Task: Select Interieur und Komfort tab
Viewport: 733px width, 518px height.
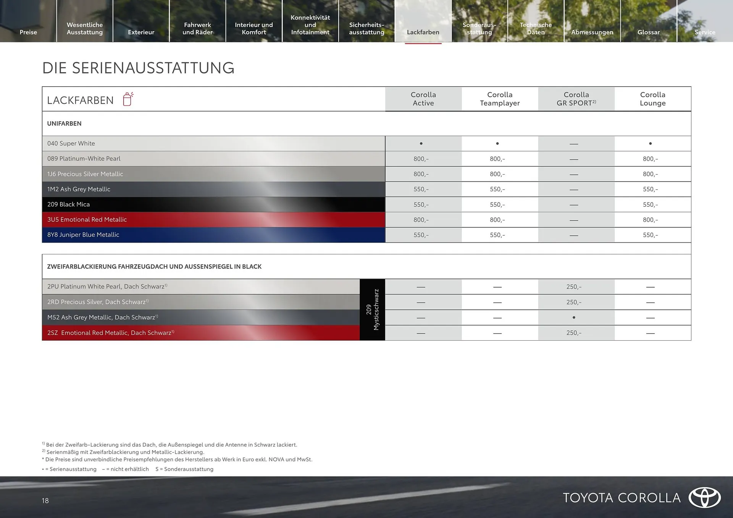Action: 254,29
